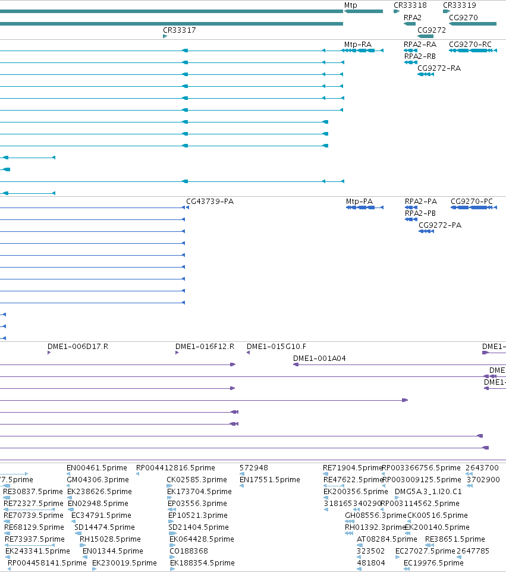This screenshot has width=506, height=572.
Task: Click EST AT08284.5prime
Action: [x=386, y=539]
